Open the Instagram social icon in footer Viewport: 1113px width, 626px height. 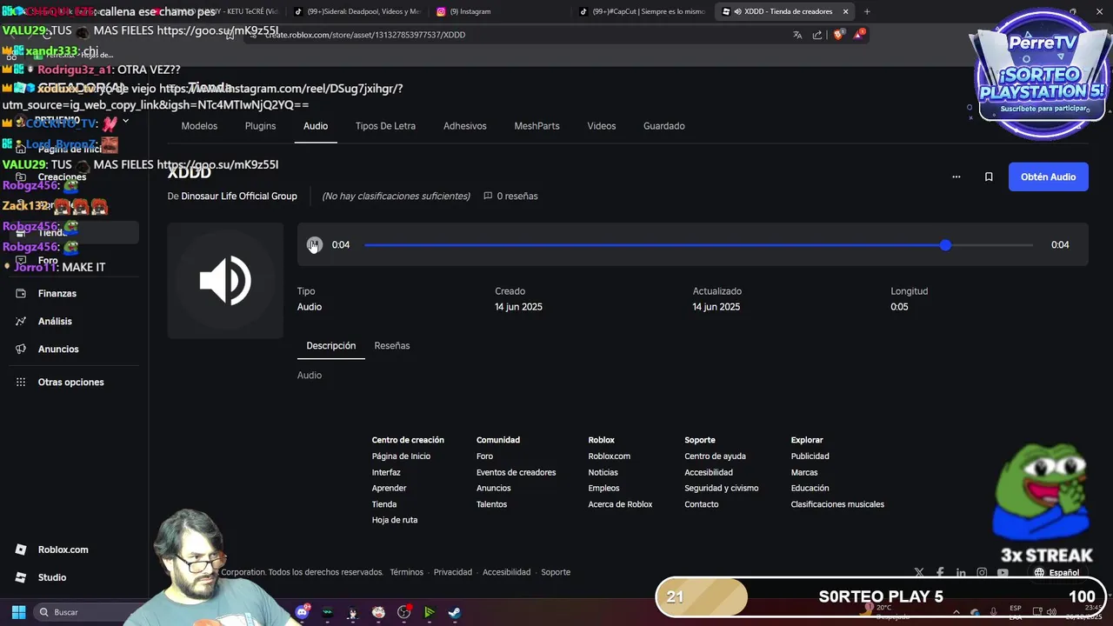[x=982, y=573]
